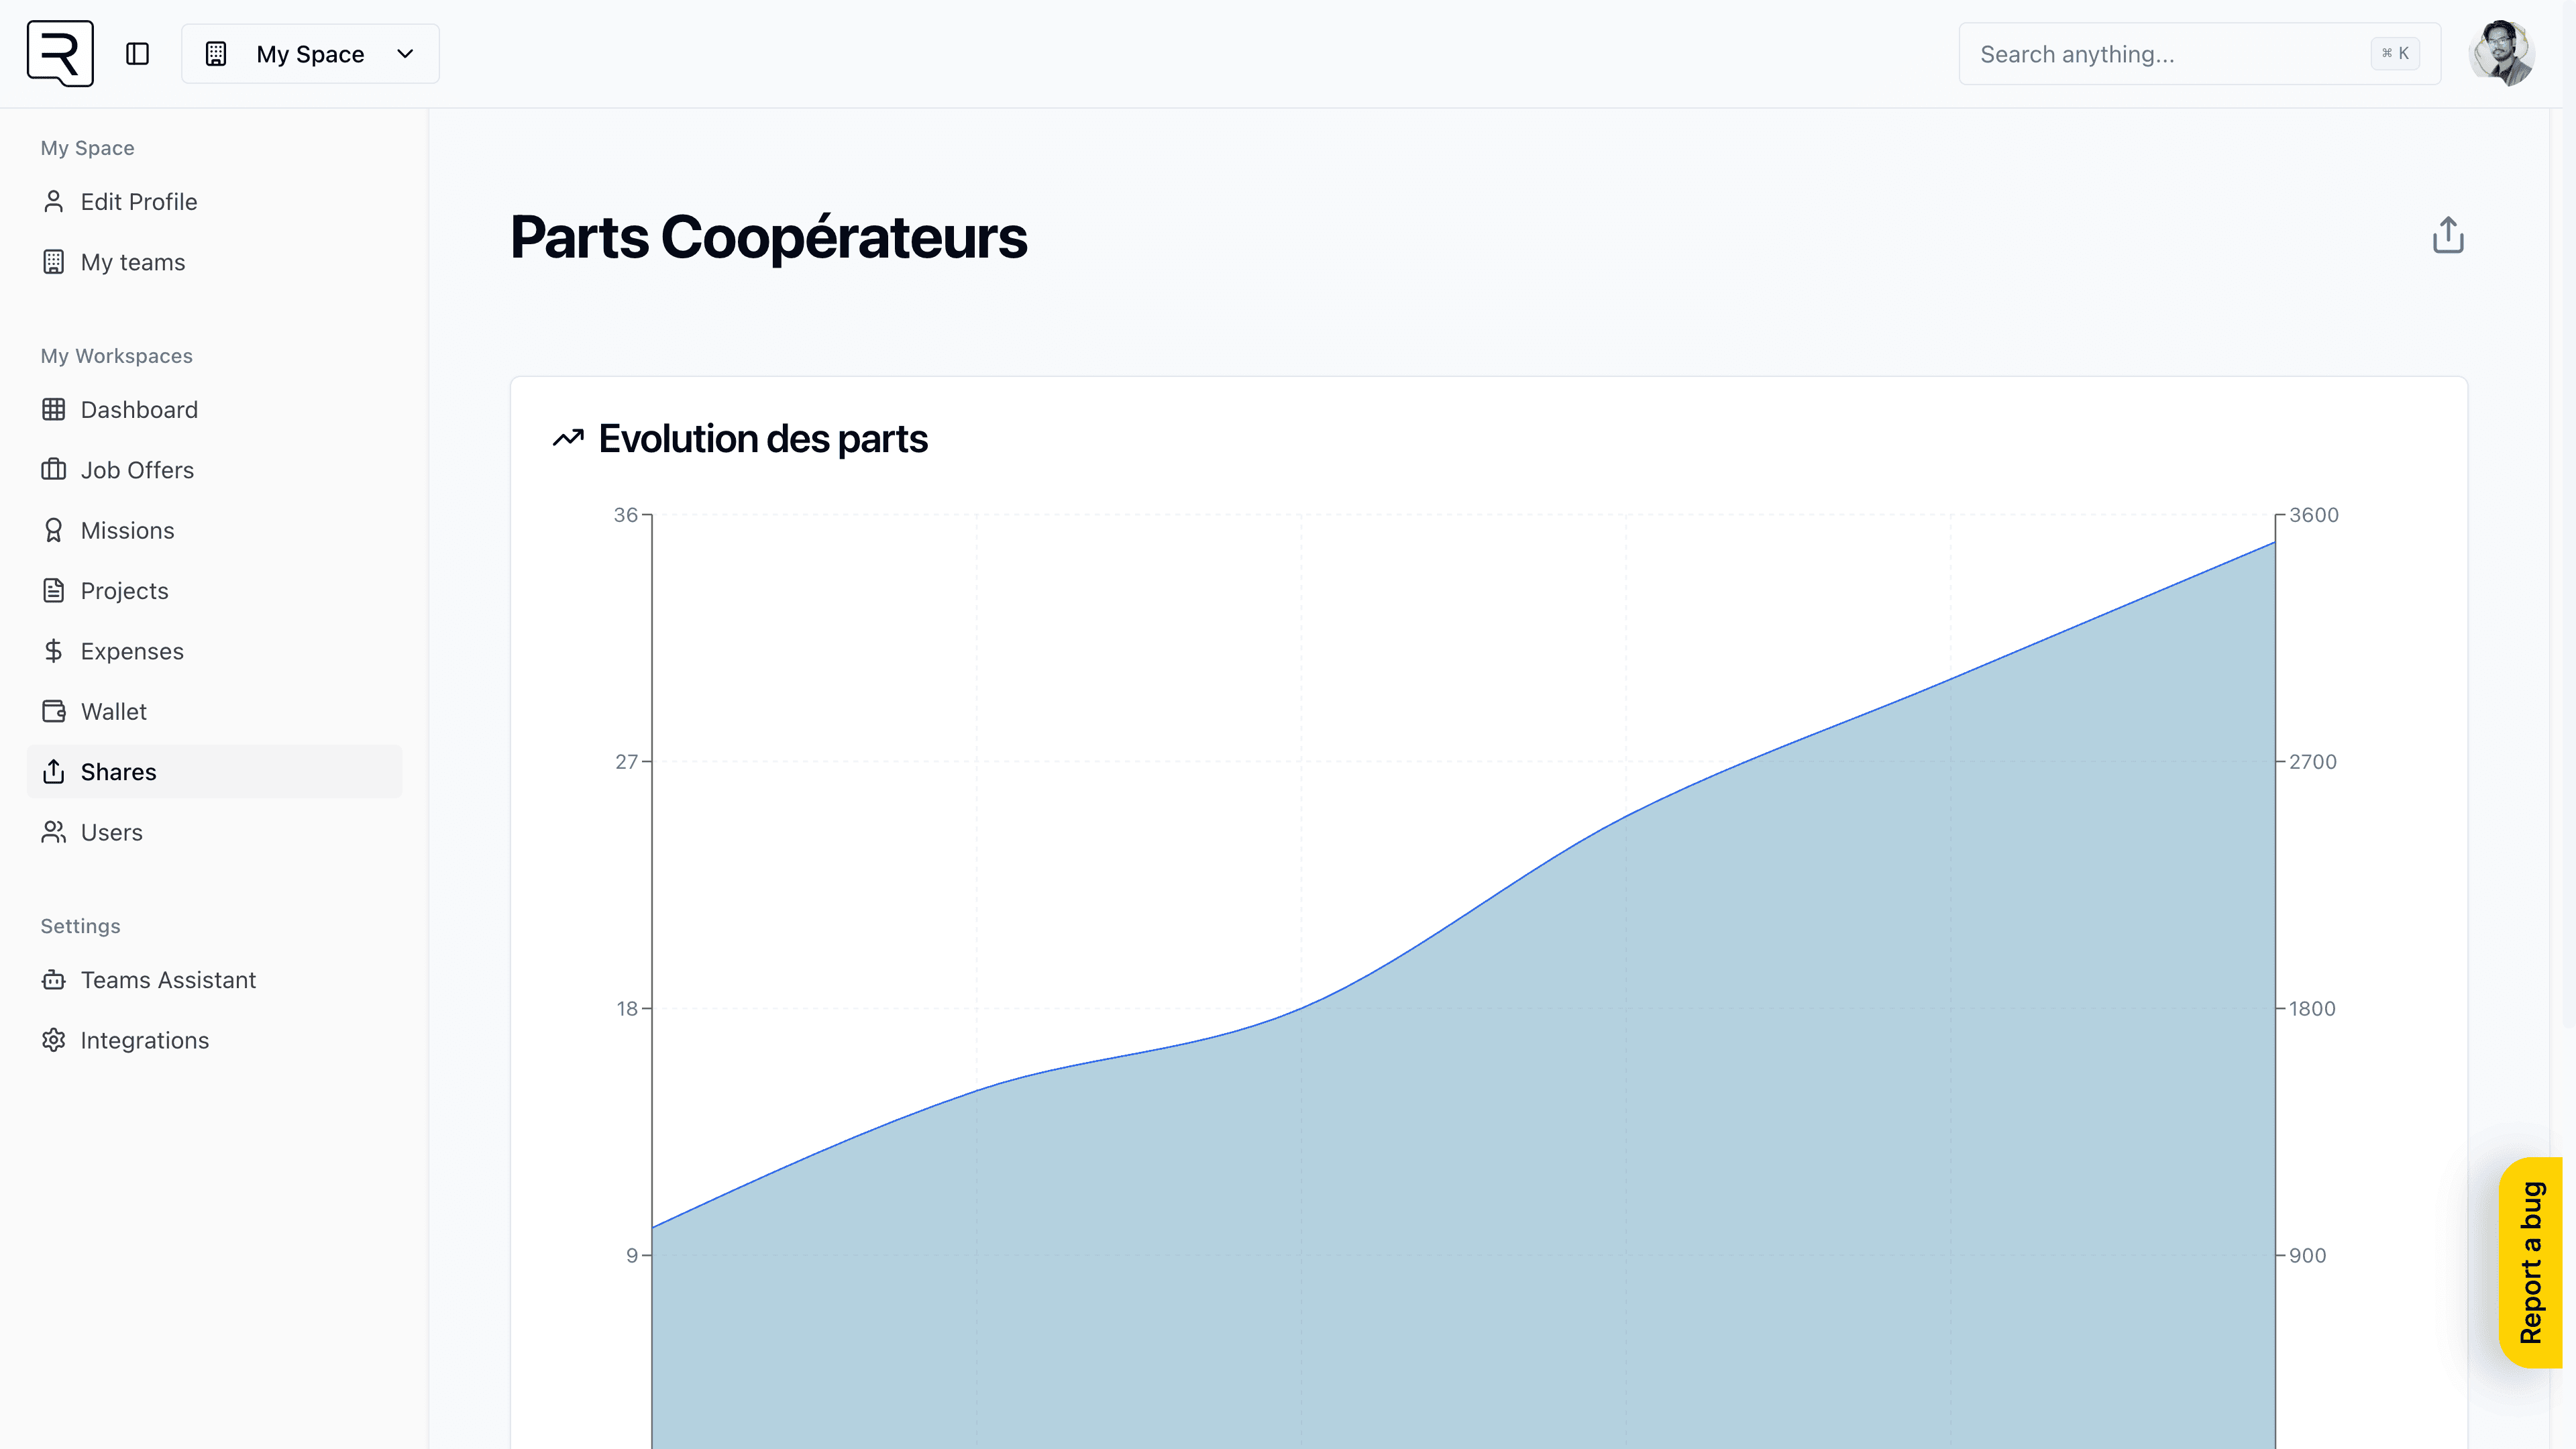The width and height of the screenshot is (2576, 1449).
Task: Open Expenses using the dollar icon
Action: (x=54, y=651)
